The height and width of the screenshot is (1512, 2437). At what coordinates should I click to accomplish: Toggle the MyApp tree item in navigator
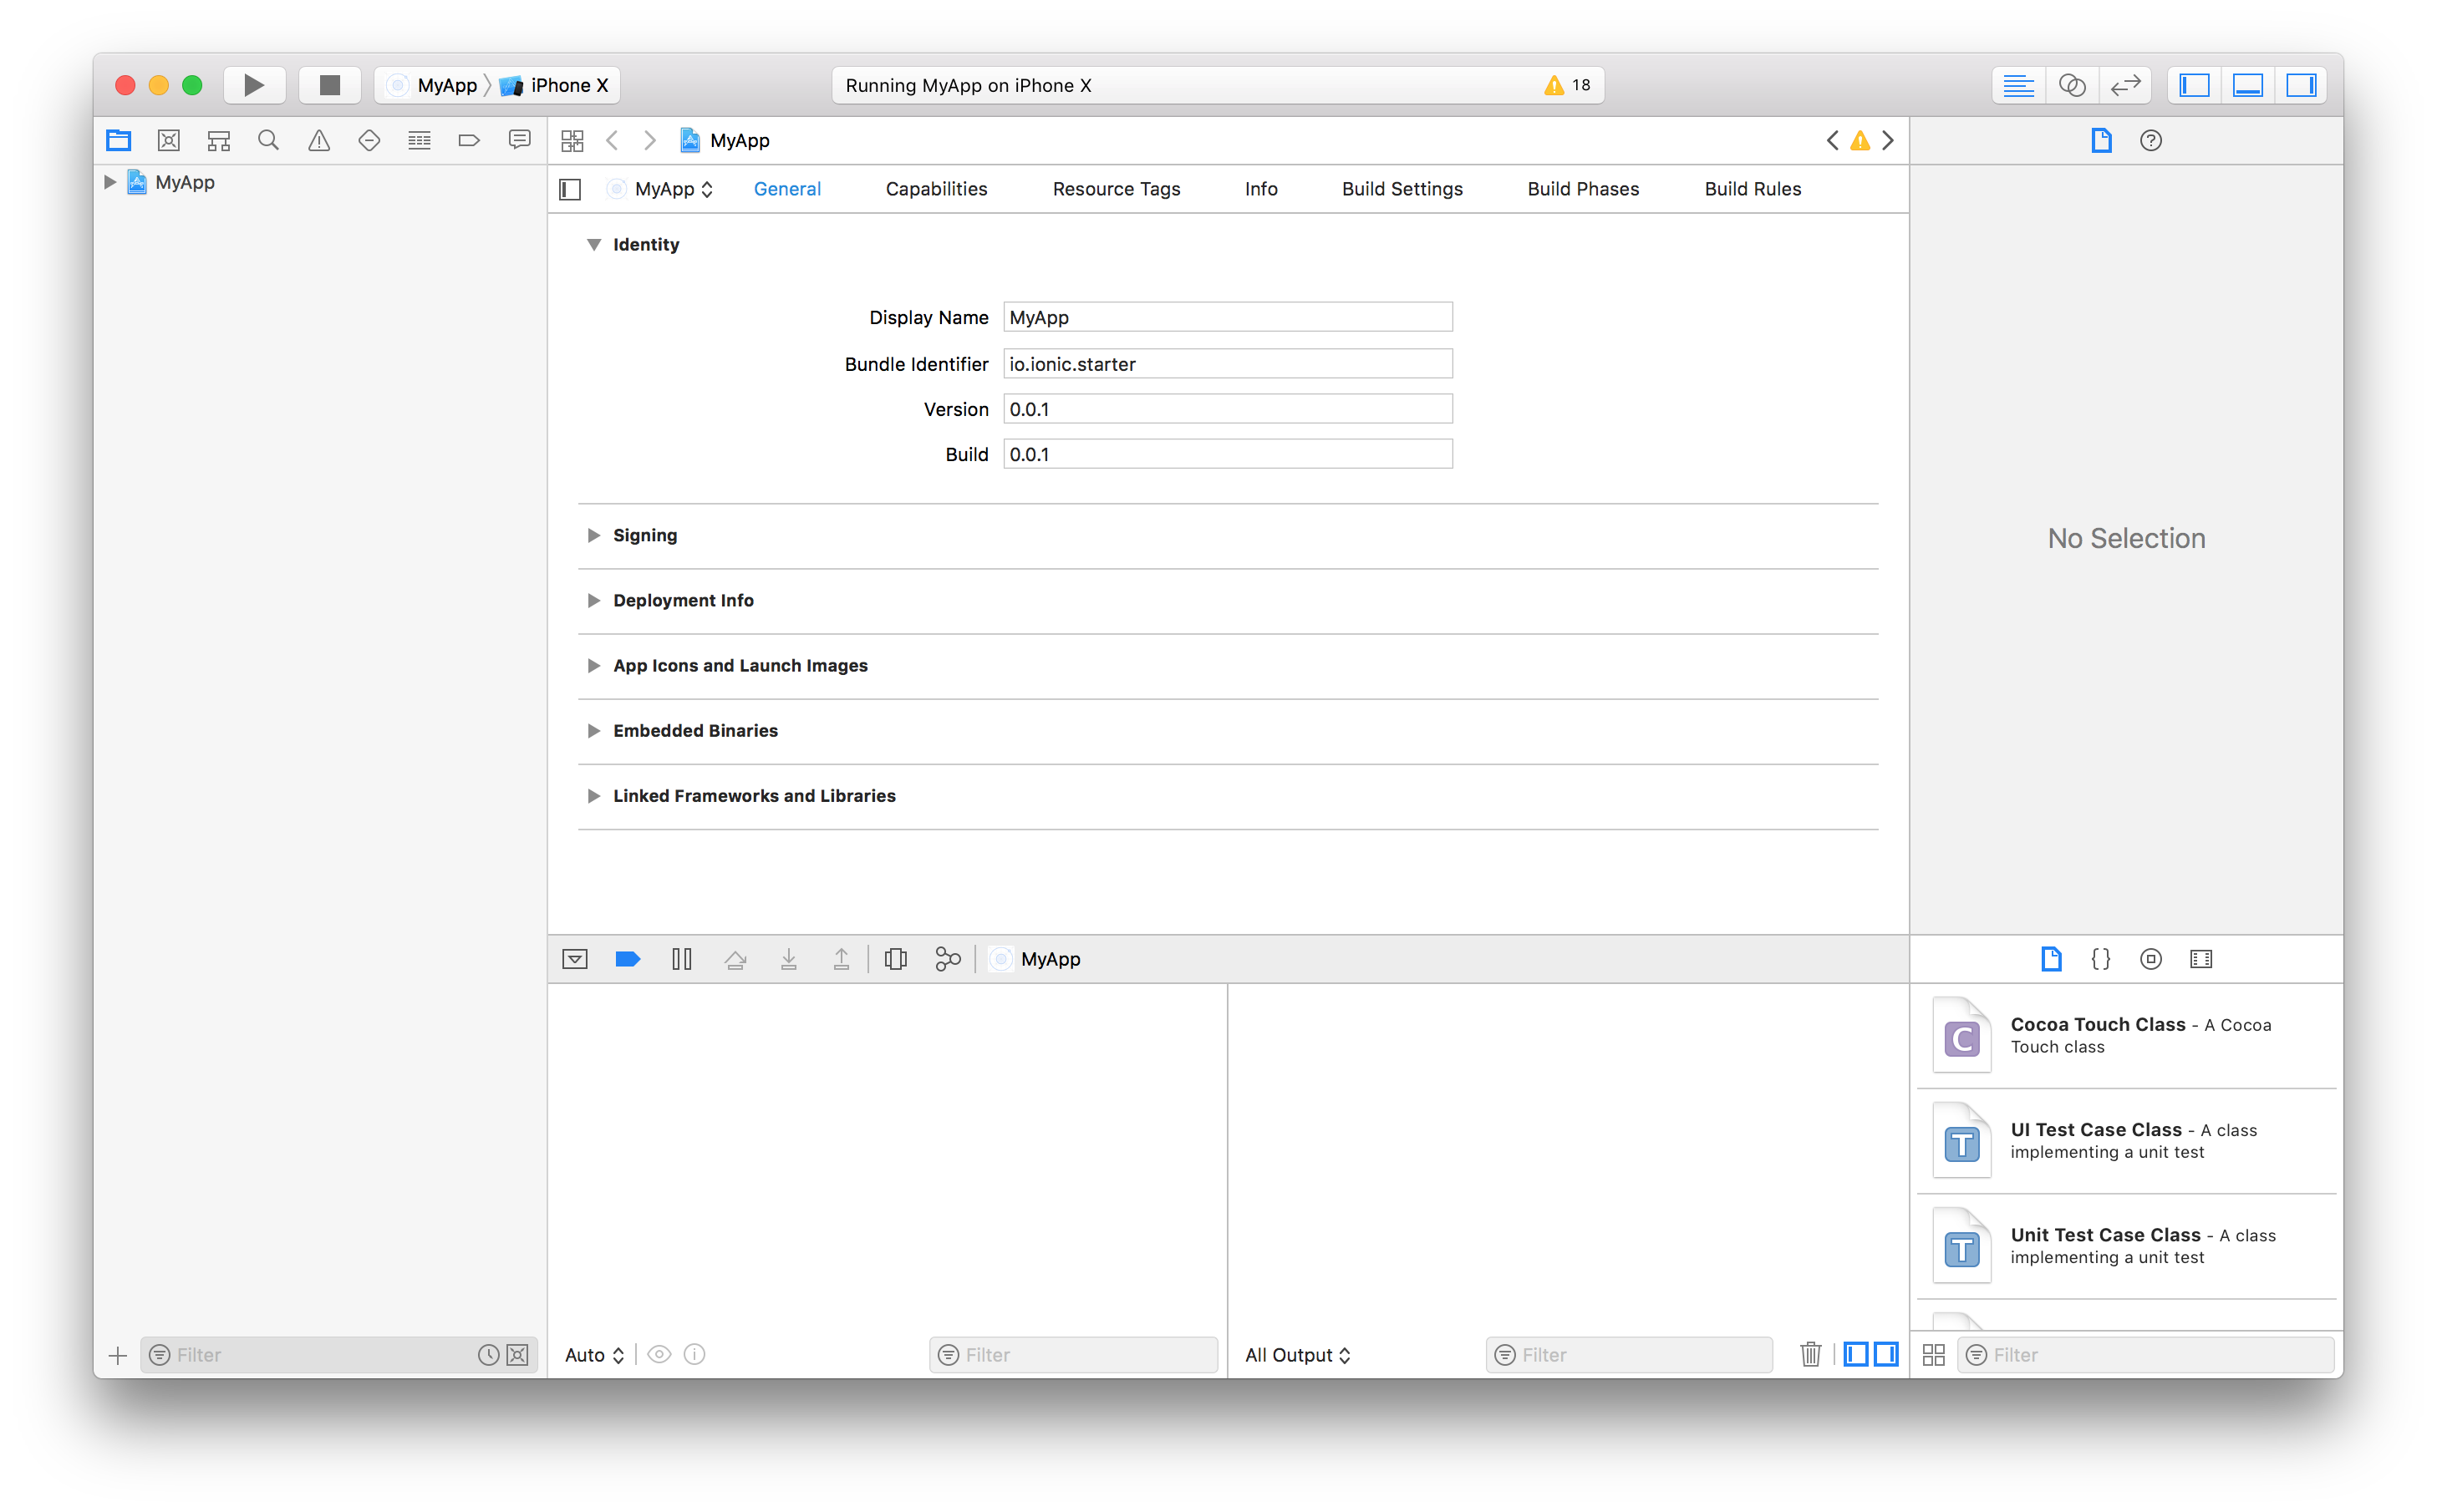pyautogui.click(x=111, y=181)
